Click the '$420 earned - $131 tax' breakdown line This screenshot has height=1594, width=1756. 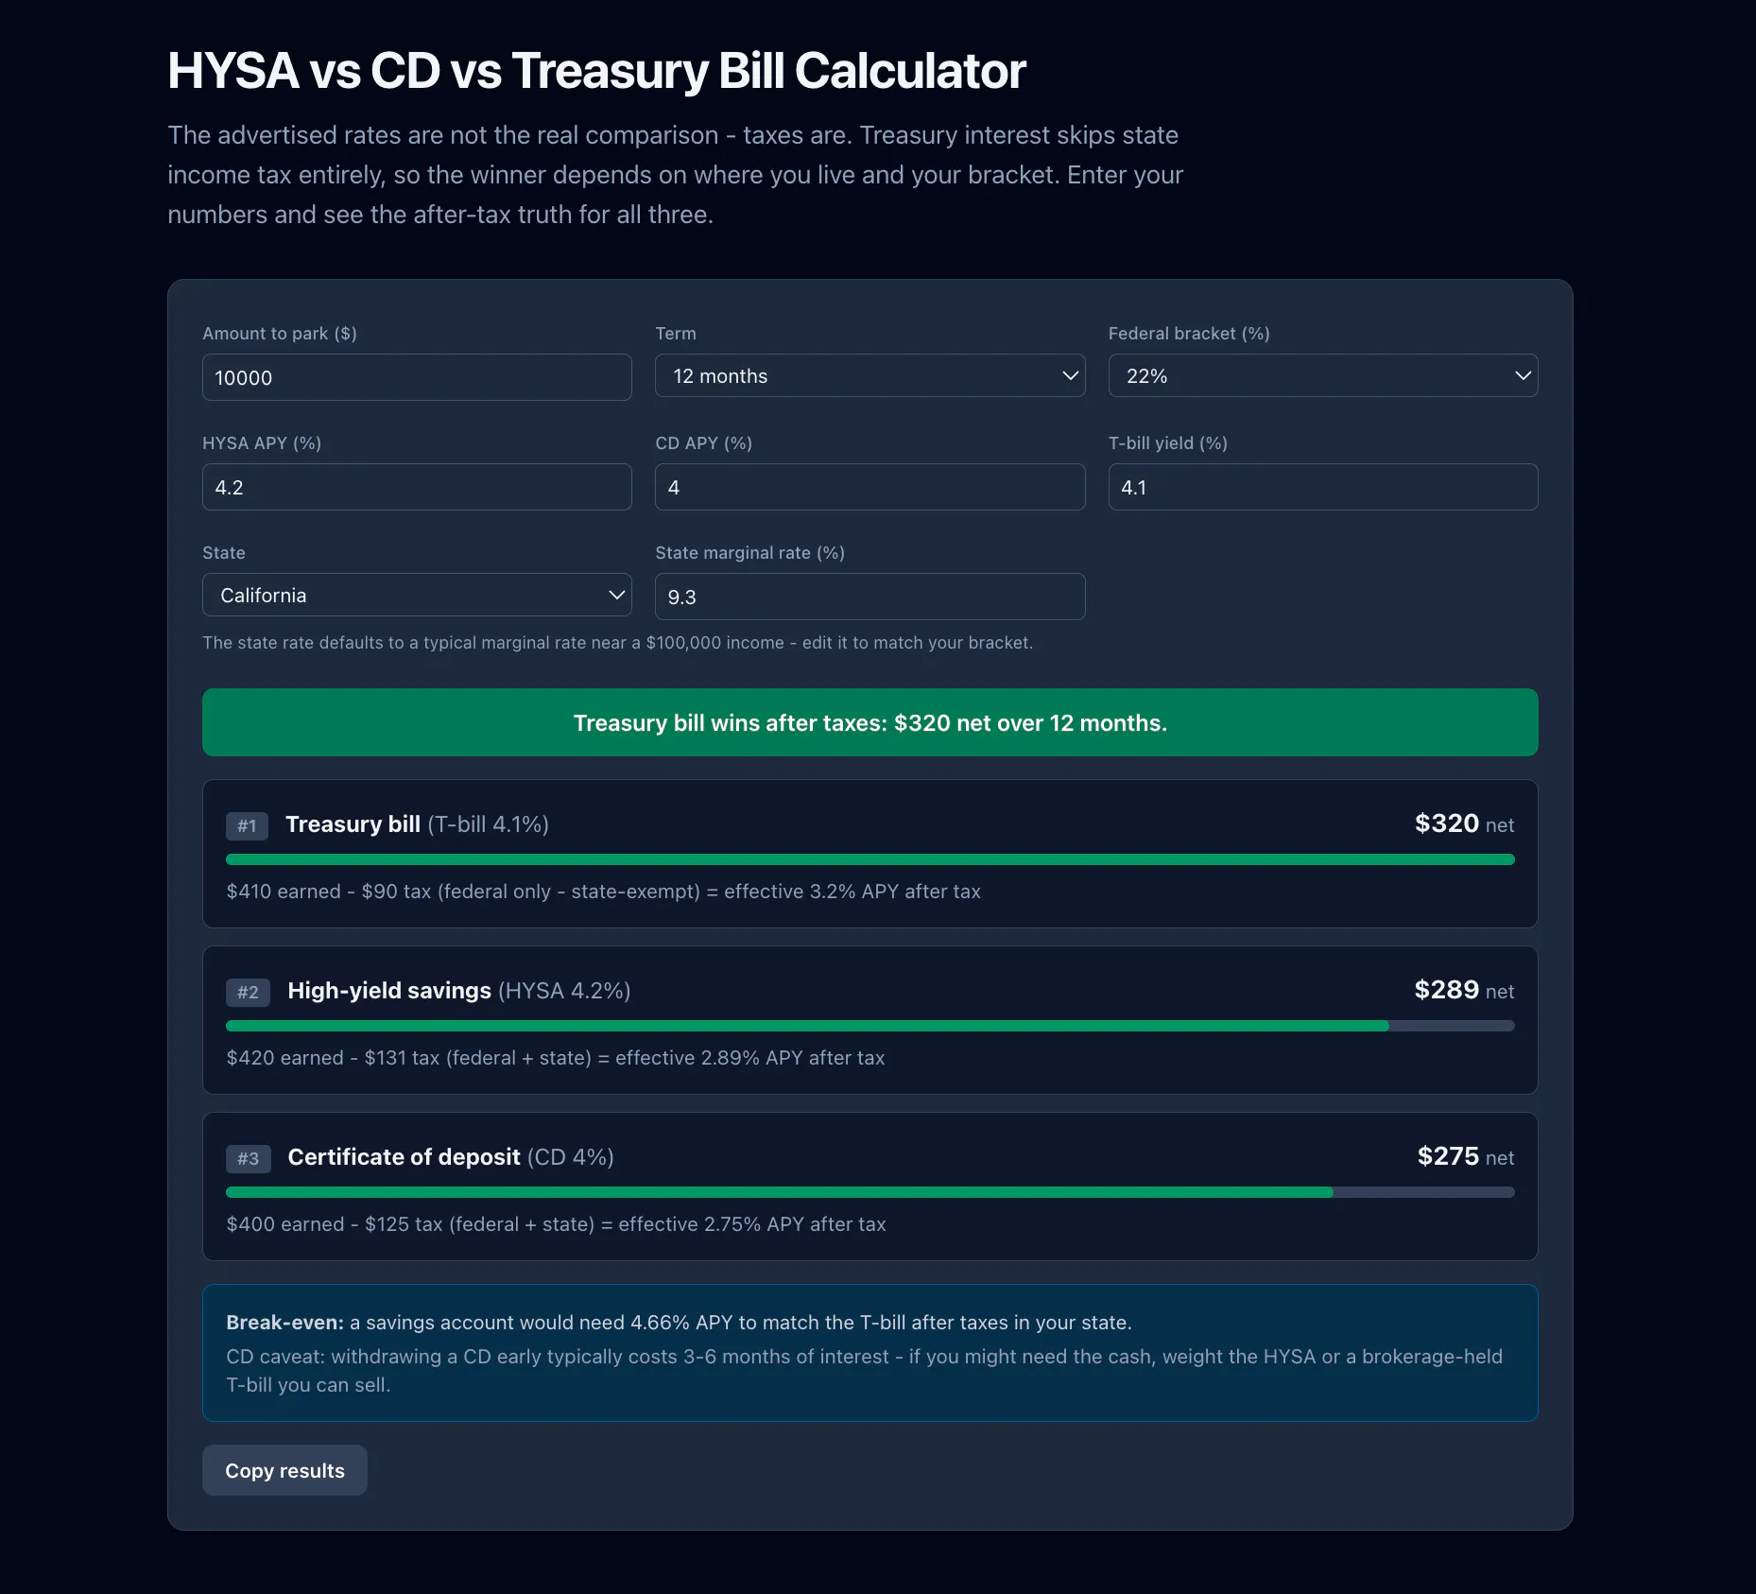click(556, 1058)
